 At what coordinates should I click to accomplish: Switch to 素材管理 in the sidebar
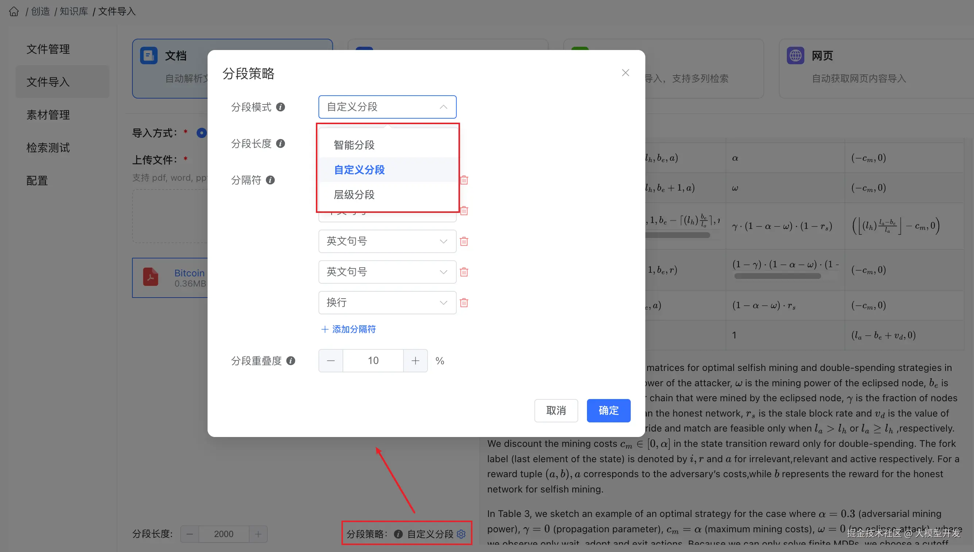point(48,115)
